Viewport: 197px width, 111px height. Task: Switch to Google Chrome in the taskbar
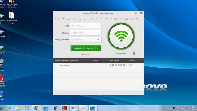37,108
